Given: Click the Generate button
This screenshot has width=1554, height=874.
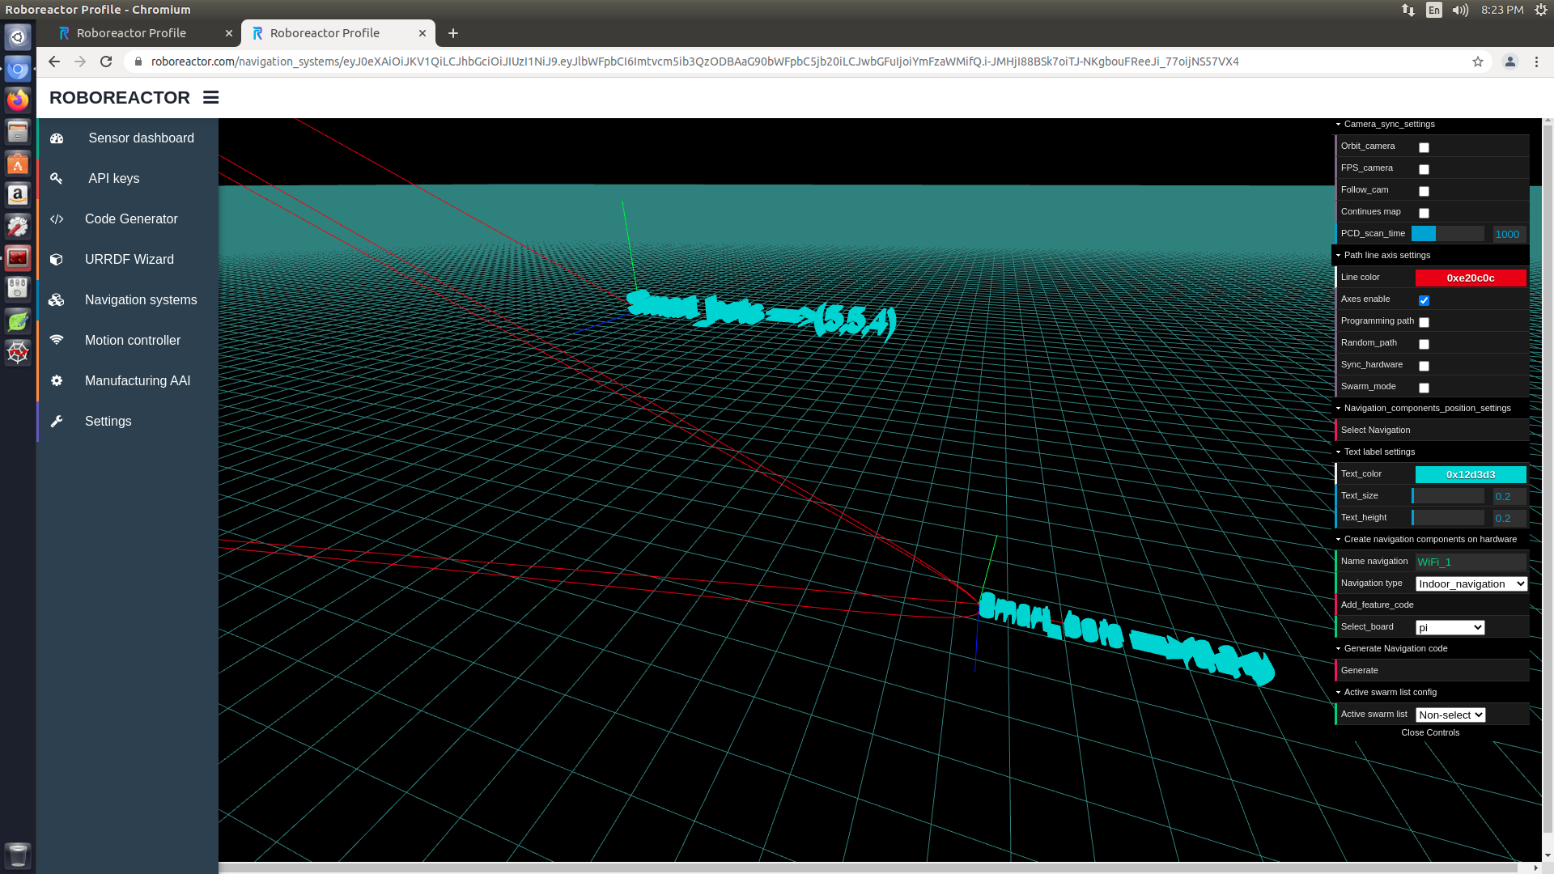Looking at the screenshot, I should tap(1431, 670).
